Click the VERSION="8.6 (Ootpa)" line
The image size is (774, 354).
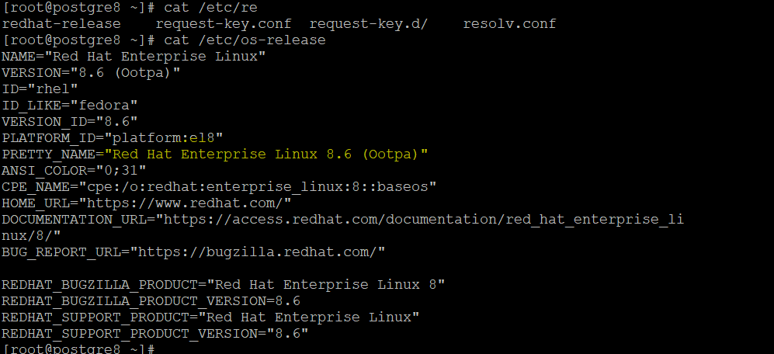[91, 72]
